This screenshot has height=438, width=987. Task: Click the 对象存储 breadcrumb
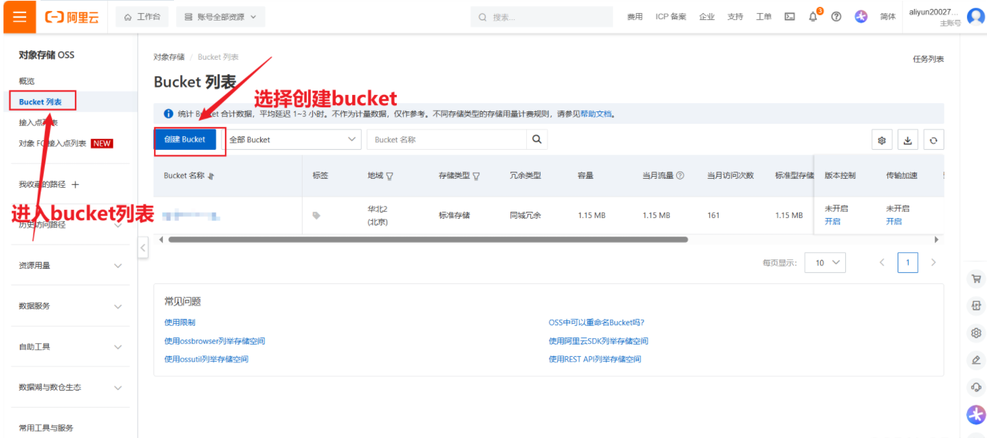tap(169, 57)
